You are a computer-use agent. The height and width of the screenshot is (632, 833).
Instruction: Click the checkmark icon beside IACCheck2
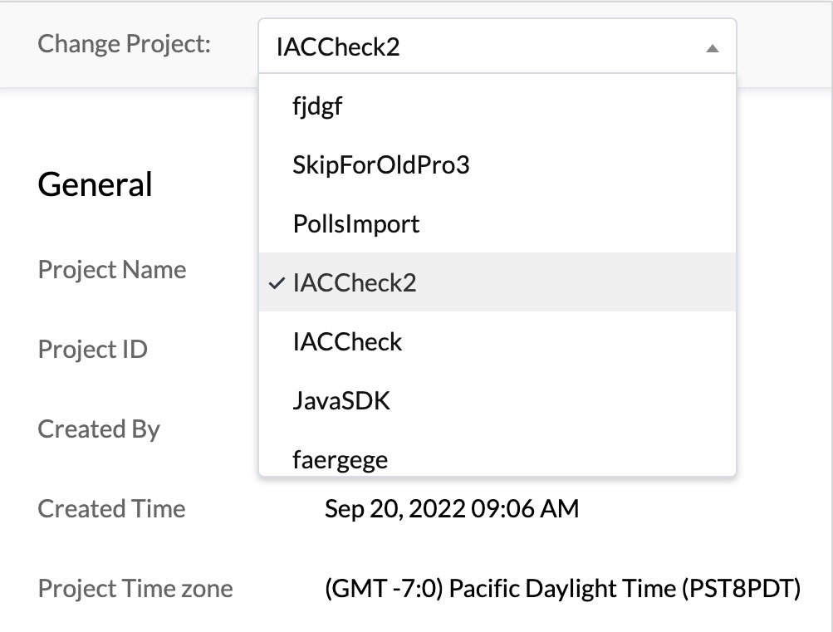(x=277, y=283)
